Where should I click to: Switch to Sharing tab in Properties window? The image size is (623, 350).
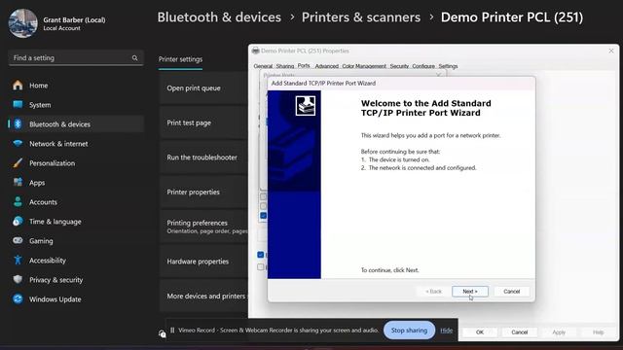tap(285, 66)
